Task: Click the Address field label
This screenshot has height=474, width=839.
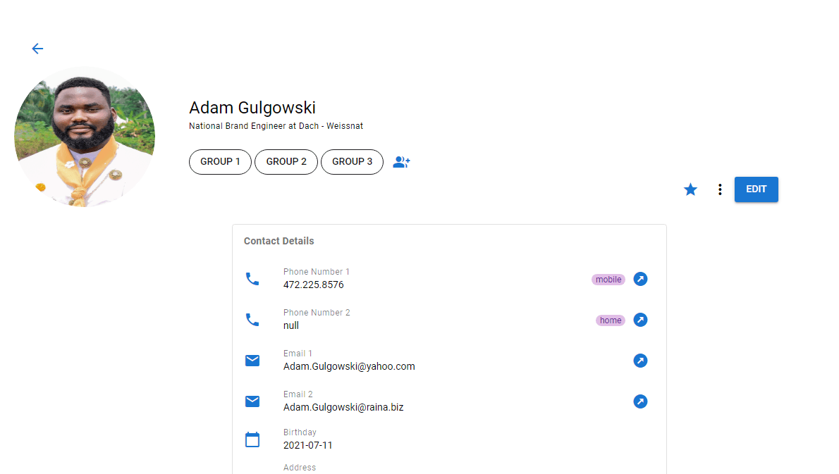Action: (300, 468)
